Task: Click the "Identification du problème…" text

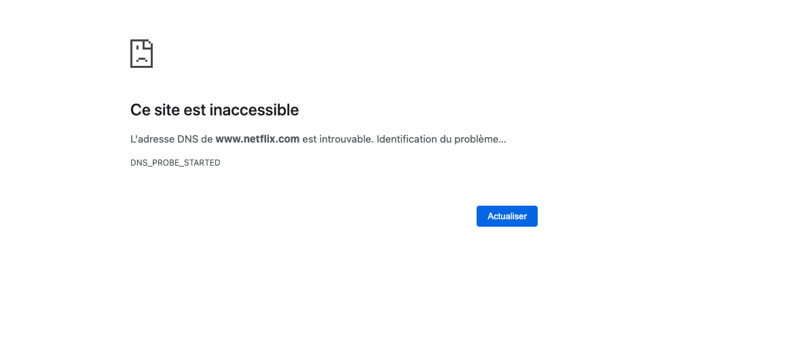Action: (x=441, y=139)
